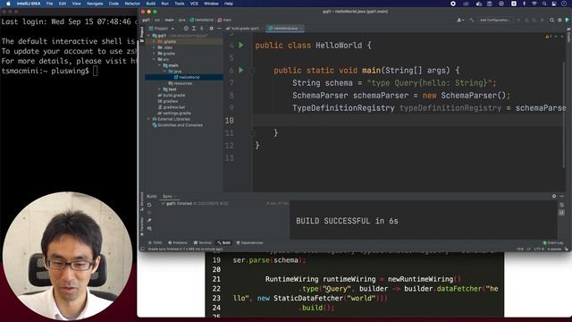Image resolution: width=572 pixels, height=322 pixels.
Task: Click the 4 spaces indent setting
Action: [554, 249]
